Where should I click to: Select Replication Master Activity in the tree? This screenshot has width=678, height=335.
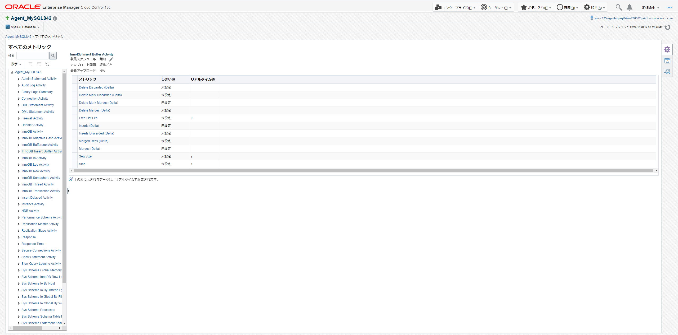pos(40,224)
